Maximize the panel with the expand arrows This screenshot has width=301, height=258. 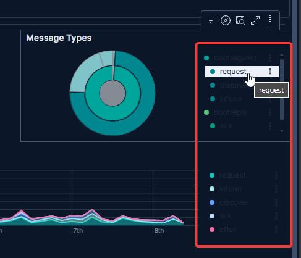[x=255, y=20]
